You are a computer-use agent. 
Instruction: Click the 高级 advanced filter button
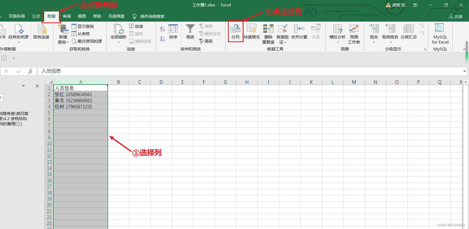point(206,41)
